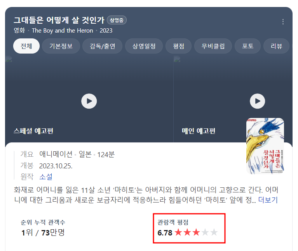Open the 포토 tab

(x=247, y=46)
